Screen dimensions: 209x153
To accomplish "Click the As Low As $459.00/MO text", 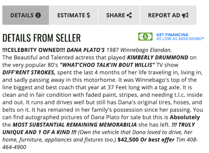I will 180,39.
